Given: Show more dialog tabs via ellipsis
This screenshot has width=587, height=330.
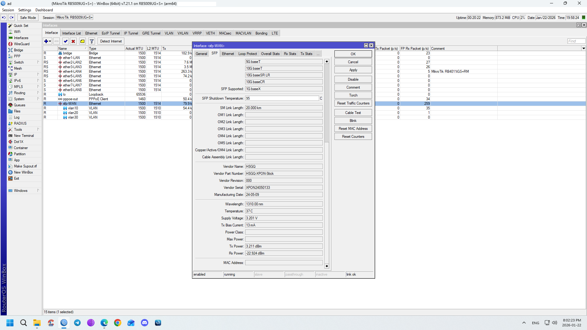Looking at the screenshot, I should (x=318, y=54).
